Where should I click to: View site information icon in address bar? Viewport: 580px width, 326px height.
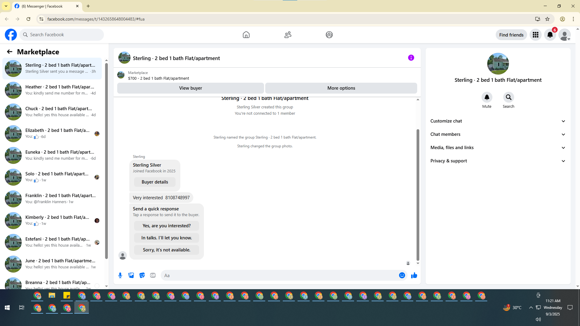[x=41, y=19]
